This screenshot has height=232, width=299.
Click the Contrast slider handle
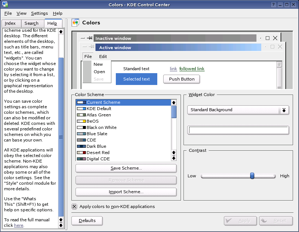pos(252,176)
